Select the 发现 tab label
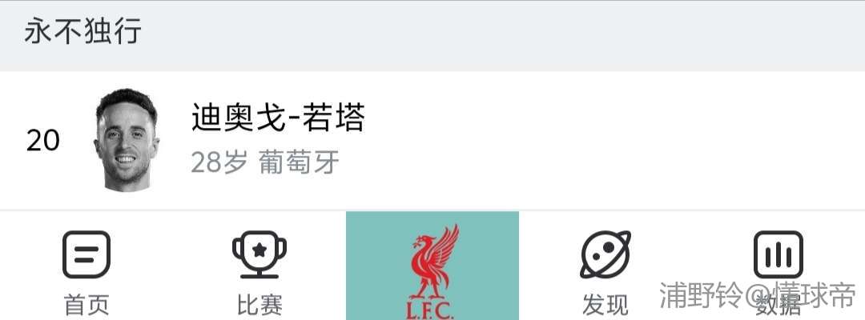 [x=605, y=305]
